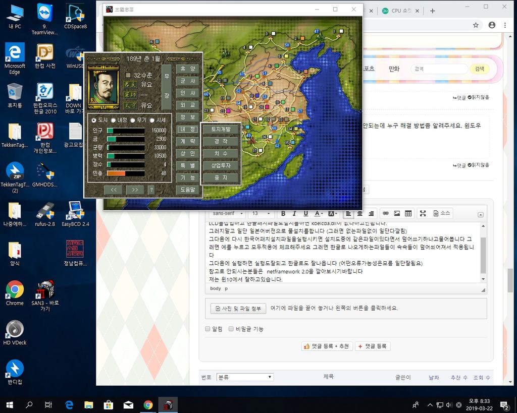Click the website's 검색 search input field
Image resolution: width=517 pixels, height=413 pixels.
coord(439,69)
